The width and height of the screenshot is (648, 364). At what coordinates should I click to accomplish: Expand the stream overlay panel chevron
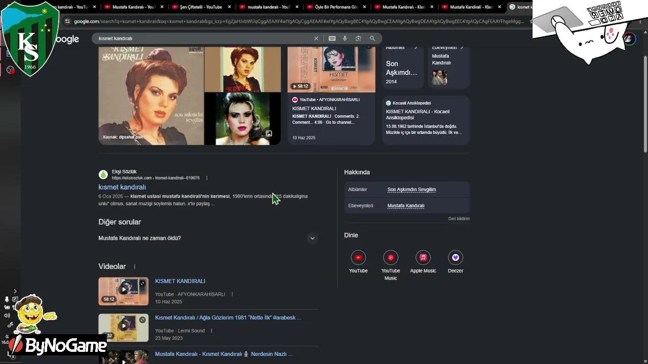click(x=15, y=291)
